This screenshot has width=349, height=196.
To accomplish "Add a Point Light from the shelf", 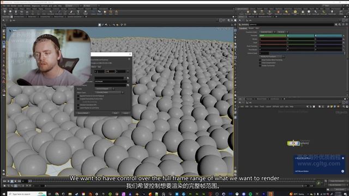I will [x=248, y=12].
